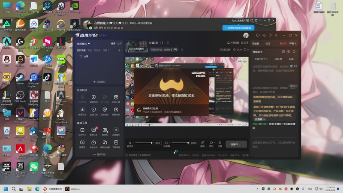The image size is (343, 193).
Task: Open customer service headset icon
Action: (264, 35)
